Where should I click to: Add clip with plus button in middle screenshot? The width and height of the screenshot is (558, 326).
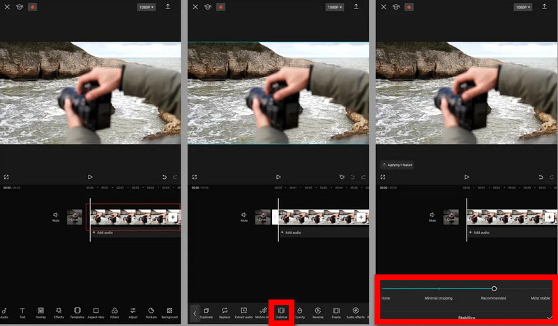pos(361,217)
